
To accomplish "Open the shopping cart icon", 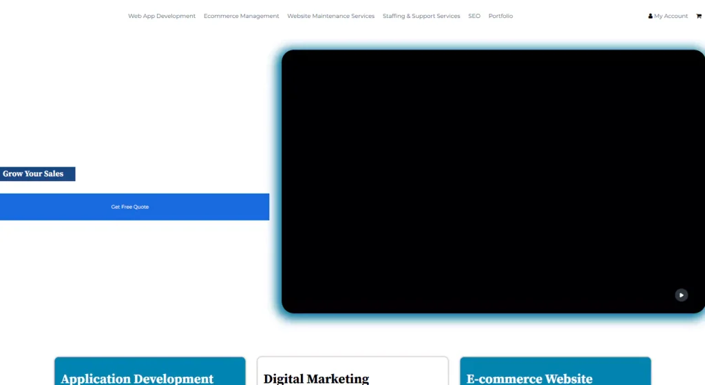I will [x=699, y=16].
